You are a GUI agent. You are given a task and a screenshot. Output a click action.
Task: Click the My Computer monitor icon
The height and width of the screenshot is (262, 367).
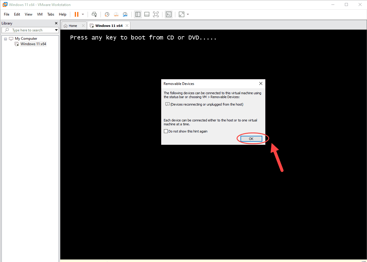(11, 39)
